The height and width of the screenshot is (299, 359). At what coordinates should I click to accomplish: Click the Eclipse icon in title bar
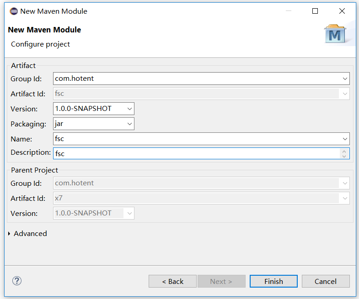click(14, 11)
